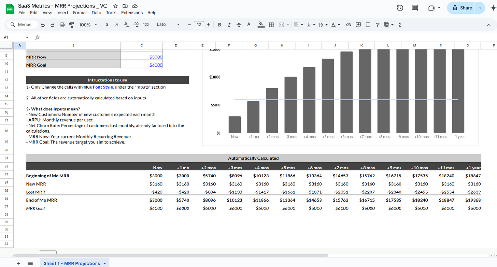Toggle italic formatting
Screen dimensions: 497x267
point(229,25)
